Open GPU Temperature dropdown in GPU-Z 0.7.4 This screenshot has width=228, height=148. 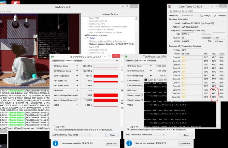pos(77,76)
